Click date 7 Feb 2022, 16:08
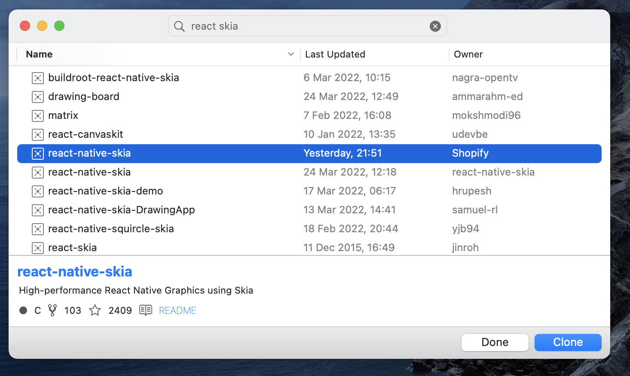Image resolution: width=630 pixels, height=376 pixels. coord(347,116)
